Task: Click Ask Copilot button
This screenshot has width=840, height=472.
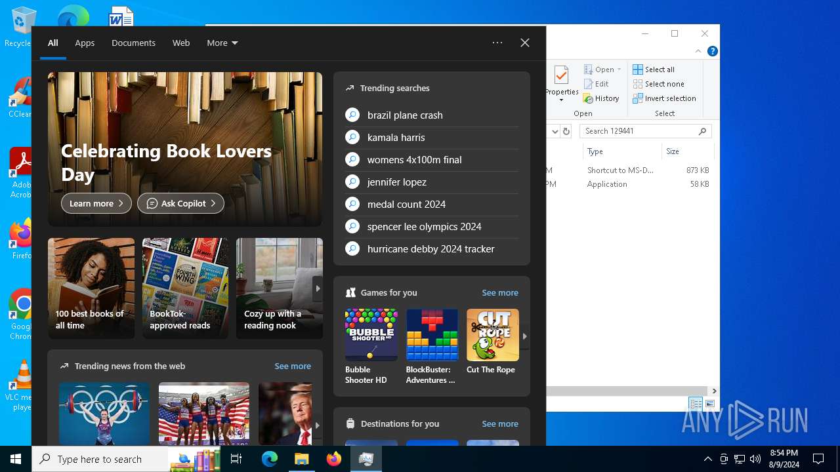Action: point(180,203)
